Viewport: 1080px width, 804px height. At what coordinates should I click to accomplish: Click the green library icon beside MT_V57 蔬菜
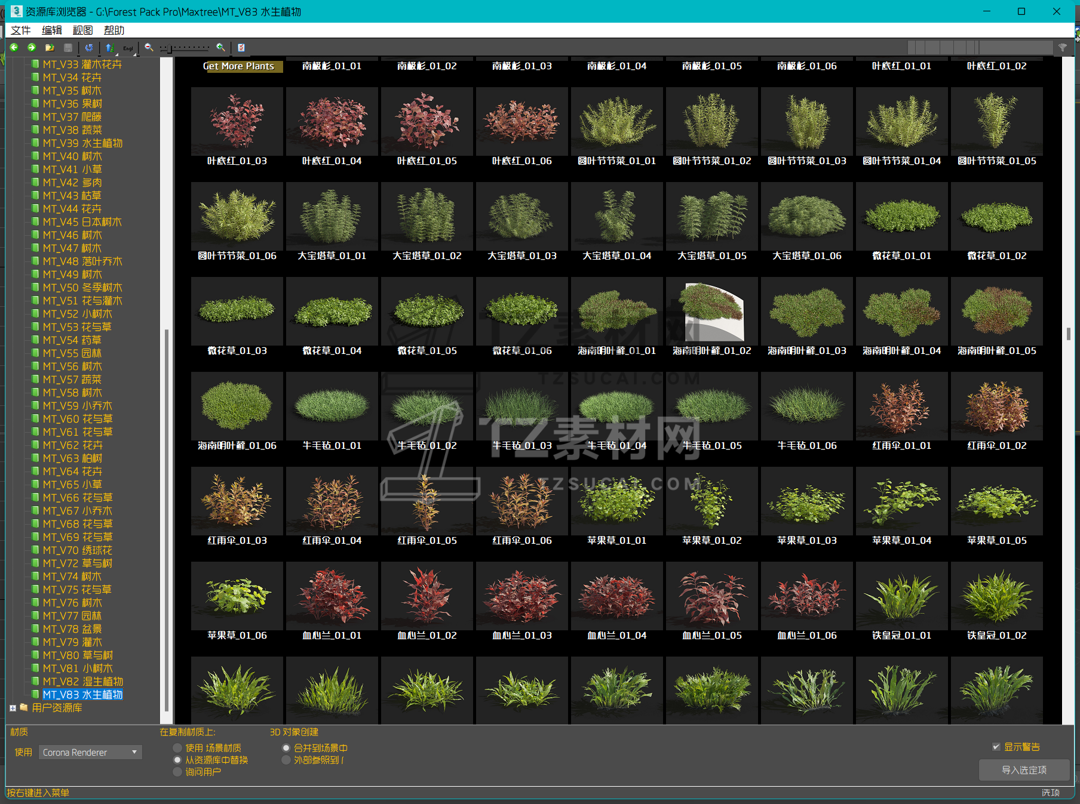35,380
